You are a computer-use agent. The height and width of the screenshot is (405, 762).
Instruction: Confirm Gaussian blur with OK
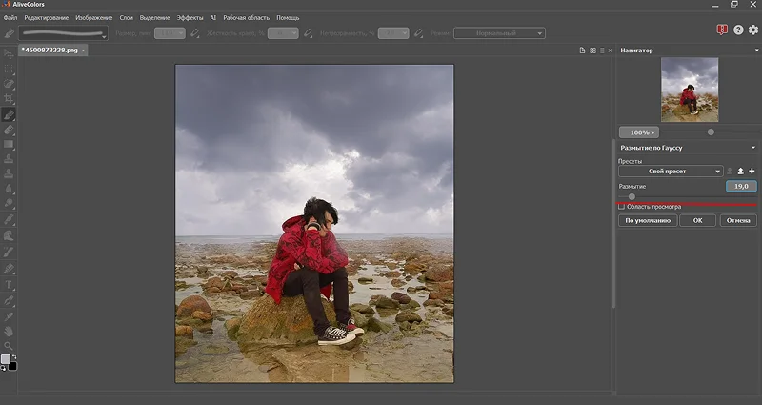[697, 220]
